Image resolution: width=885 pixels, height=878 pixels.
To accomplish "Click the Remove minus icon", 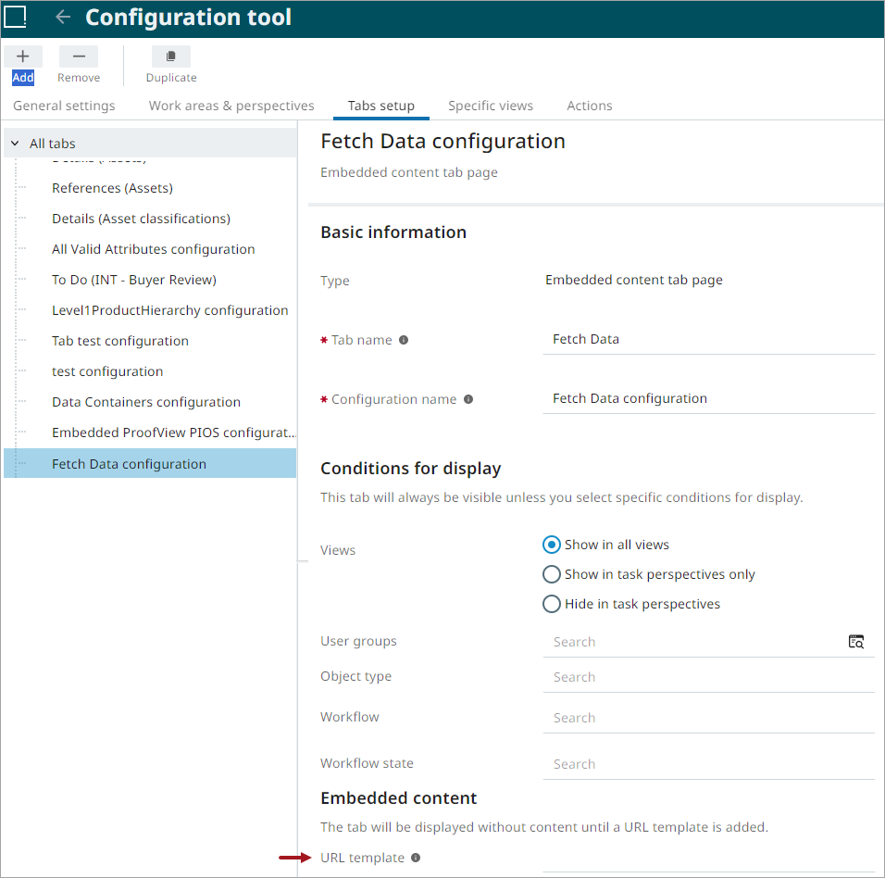I will pyautogui.click(x=79, y=57).
